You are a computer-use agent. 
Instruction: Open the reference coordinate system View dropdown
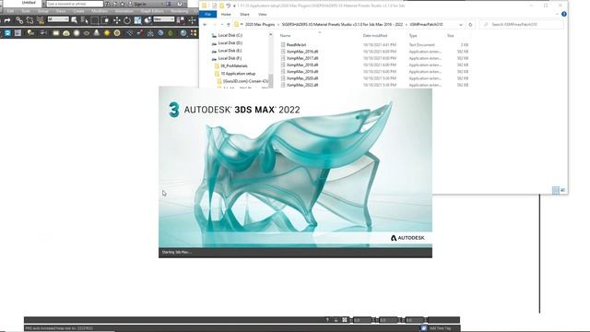[x=164, y=19]
